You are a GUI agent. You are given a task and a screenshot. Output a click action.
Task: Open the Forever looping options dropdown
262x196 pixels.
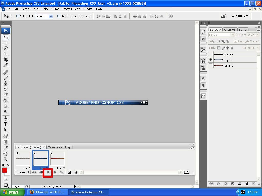(23, 172)
